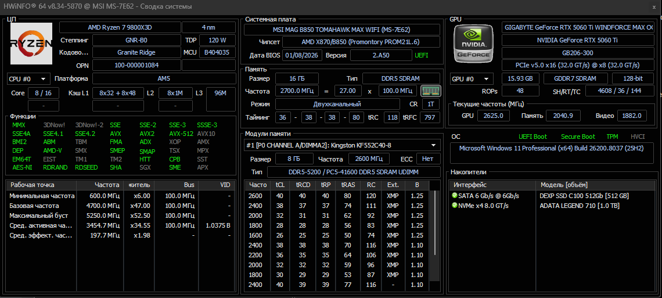Click the Часто column header

[257, 185]
